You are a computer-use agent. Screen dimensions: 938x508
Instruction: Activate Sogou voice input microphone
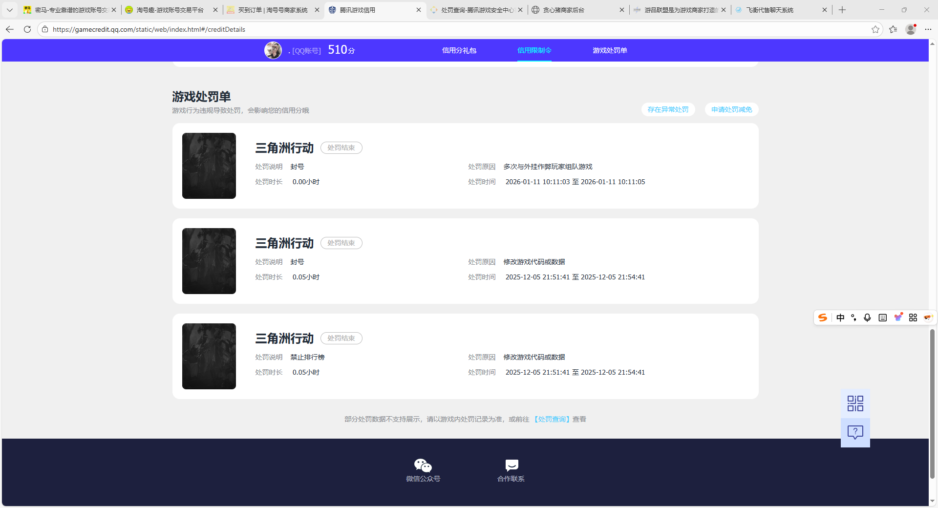pyautogui.click(x=867, y=317)
